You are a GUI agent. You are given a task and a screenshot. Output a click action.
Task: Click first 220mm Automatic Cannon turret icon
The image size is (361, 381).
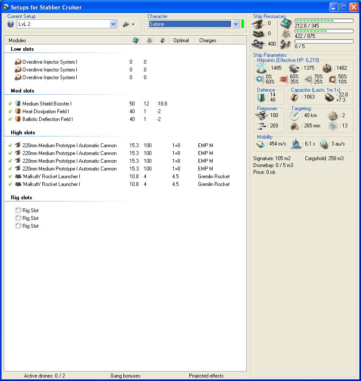[x=18, y=146]
